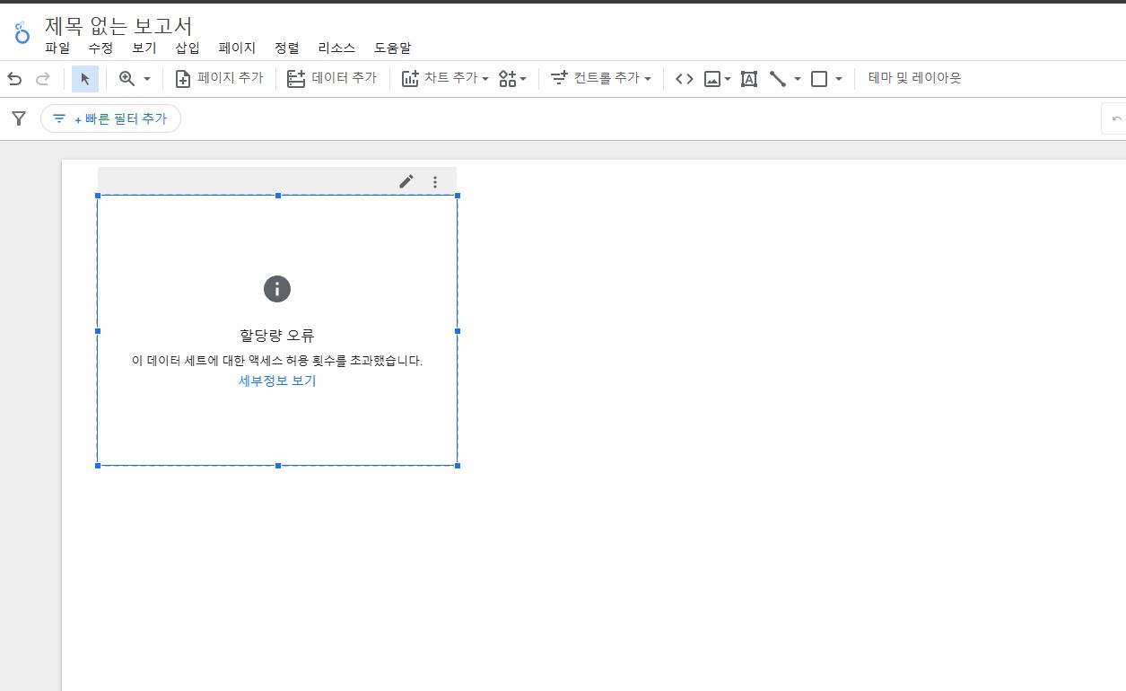The image size is (1126, 691).
Task: Edit the chart with the pencil icon
Action: point(406,181)
